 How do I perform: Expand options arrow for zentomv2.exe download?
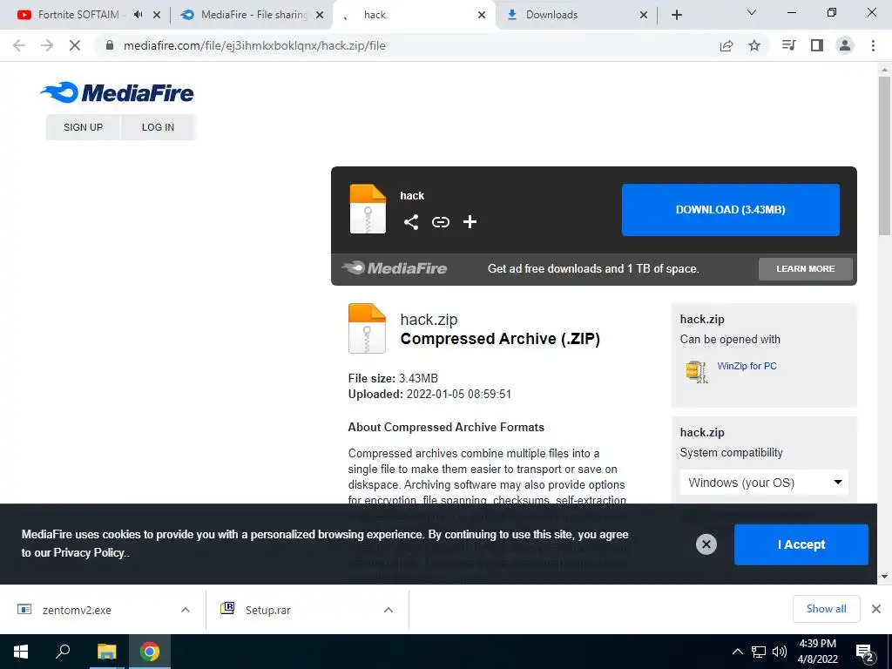[x=185, y=610]
